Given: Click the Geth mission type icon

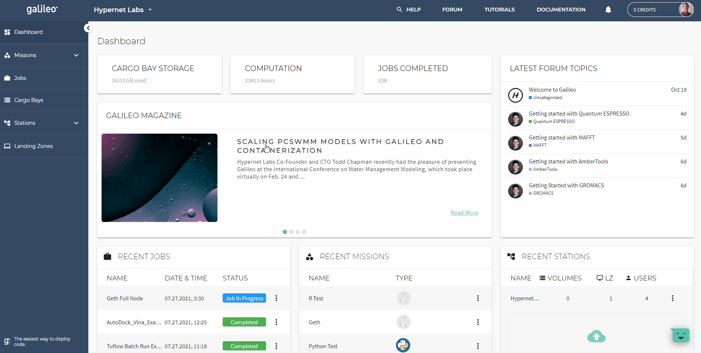Looking at the screenshot, I should pyautogui.click(x=404, y=322).
